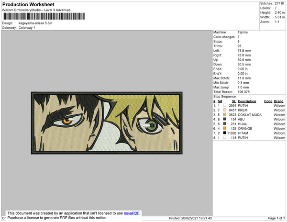Click the Production Worksheet title
The width and height of the screenshot is (287, 222).
pyautogui.click(x=28, y=5)
